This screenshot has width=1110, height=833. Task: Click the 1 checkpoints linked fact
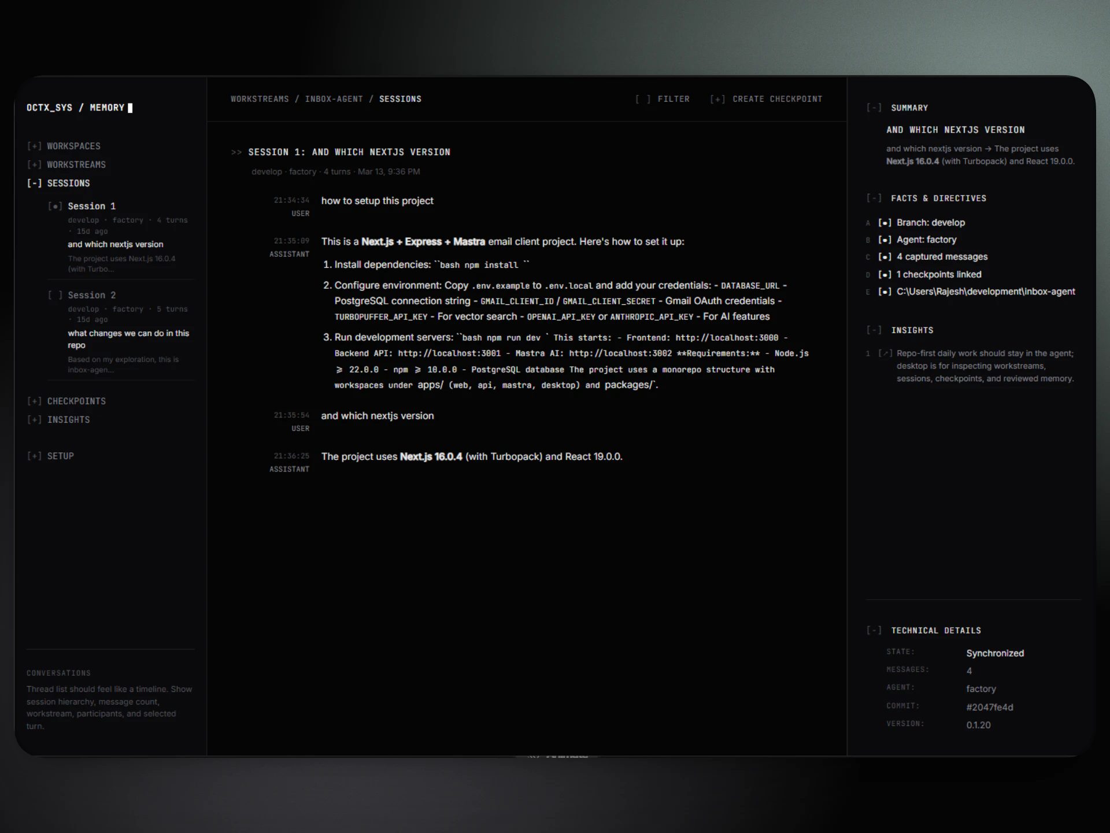938,275
